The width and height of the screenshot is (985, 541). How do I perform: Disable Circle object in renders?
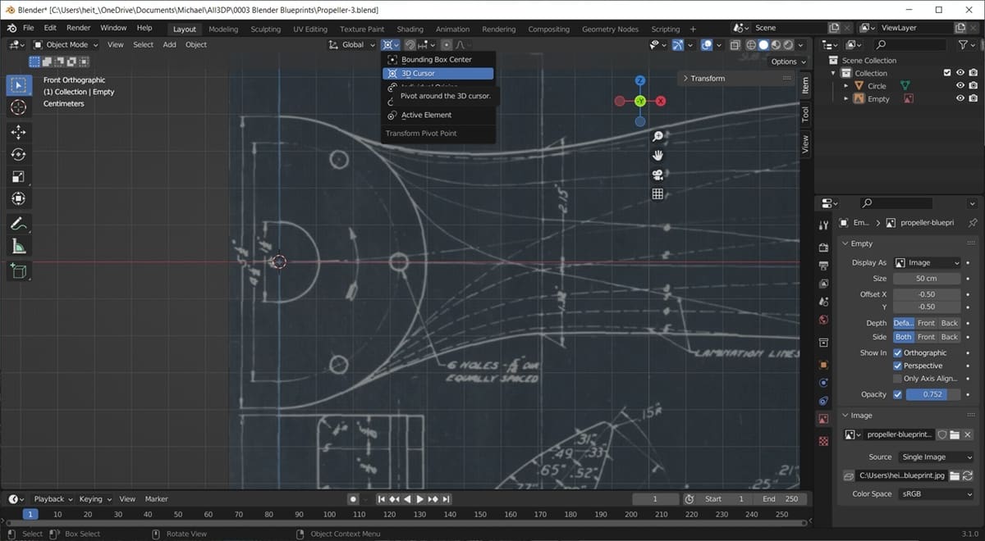tap(974, 86)
